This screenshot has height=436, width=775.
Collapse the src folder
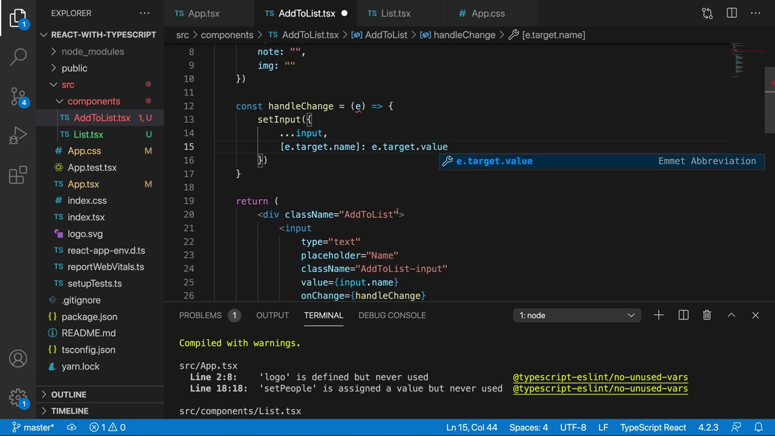100,85
